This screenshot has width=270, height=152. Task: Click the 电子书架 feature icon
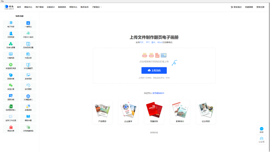11,23
